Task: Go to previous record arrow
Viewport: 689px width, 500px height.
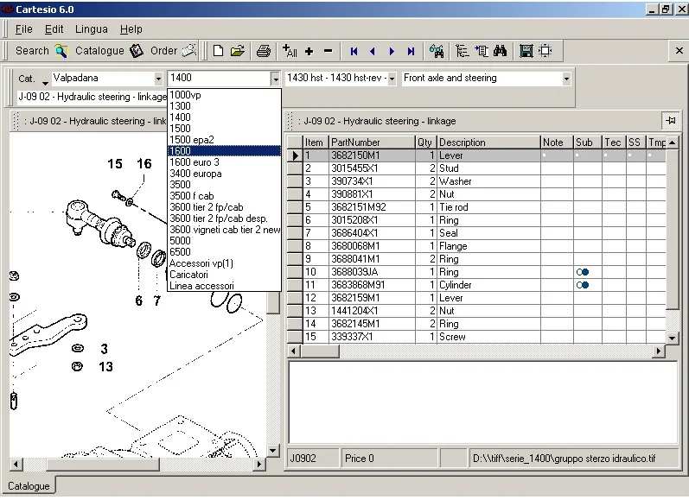Action: 373,51
